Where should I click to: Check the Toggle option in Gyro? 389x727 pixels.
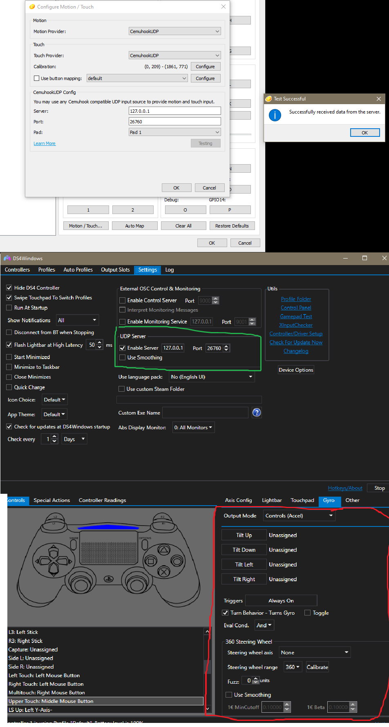click(x=308, y=613)
